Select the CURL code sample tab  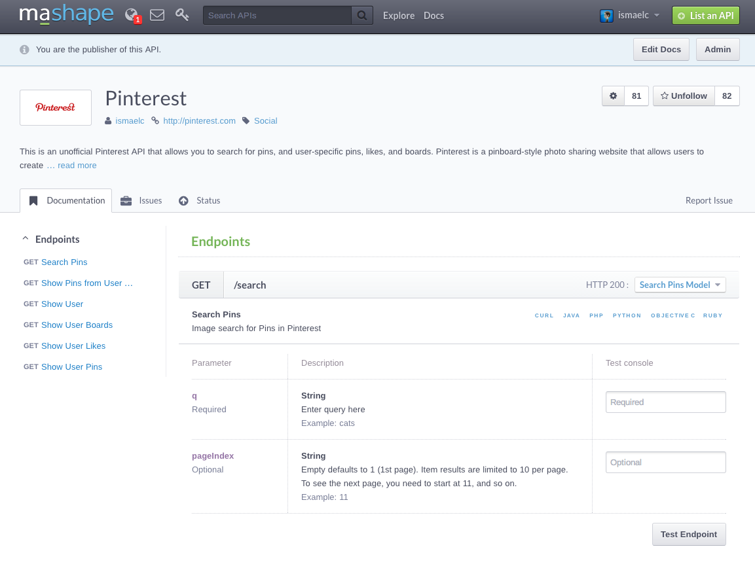pyautogui.click(x=544, y=316)
